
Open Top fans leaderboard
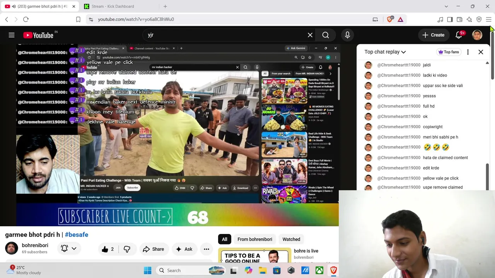point(448,52)
